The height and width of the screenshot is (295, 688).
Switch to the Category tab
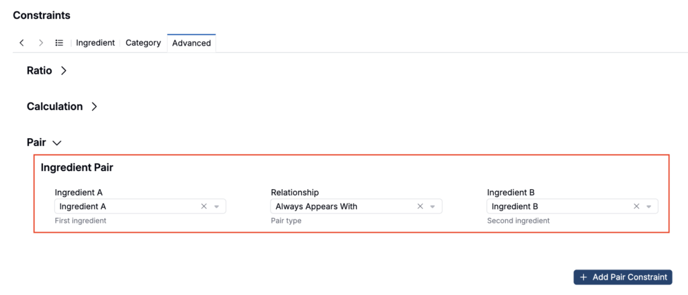143,43
